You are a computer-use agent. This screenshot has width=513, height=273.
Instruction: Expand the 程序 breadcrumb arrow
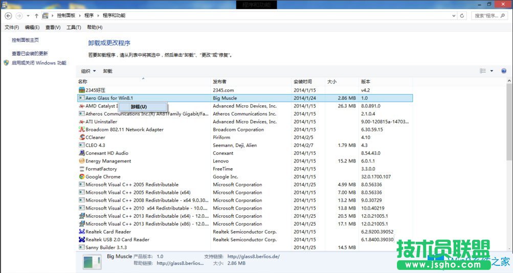tap(98, 15)
